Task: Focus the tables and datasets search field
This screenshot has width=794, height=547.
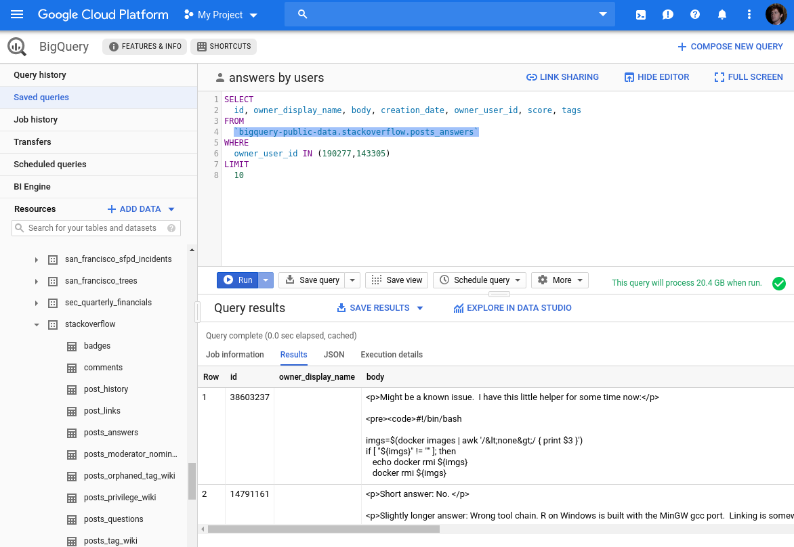Action: click(x=96, y=227)
